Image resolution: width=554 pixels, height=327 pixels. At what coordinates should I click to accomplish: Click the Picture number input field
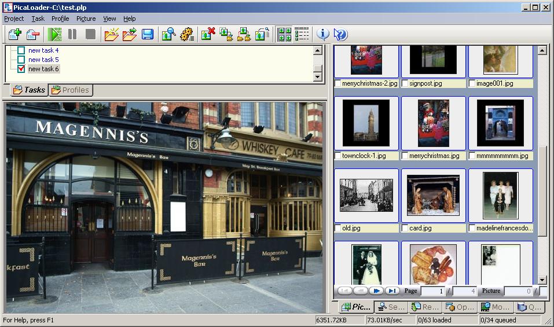(x=518, y=291)
